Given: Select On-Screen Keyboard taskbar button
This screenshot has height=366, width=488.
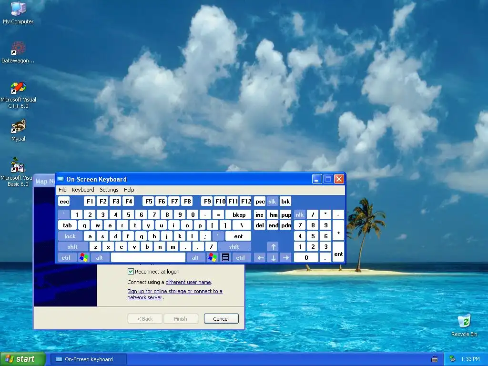Looking at the screenshot, I should tap(89, 359).
